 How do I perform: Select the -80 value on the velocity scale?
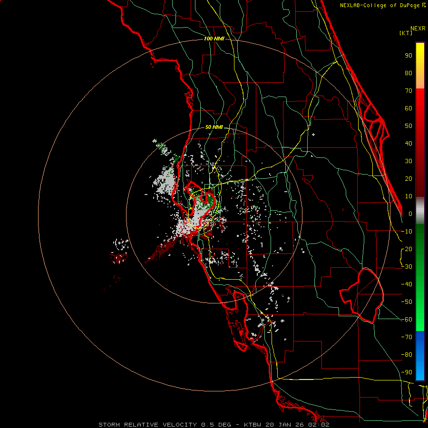click(x=407, y=355)
